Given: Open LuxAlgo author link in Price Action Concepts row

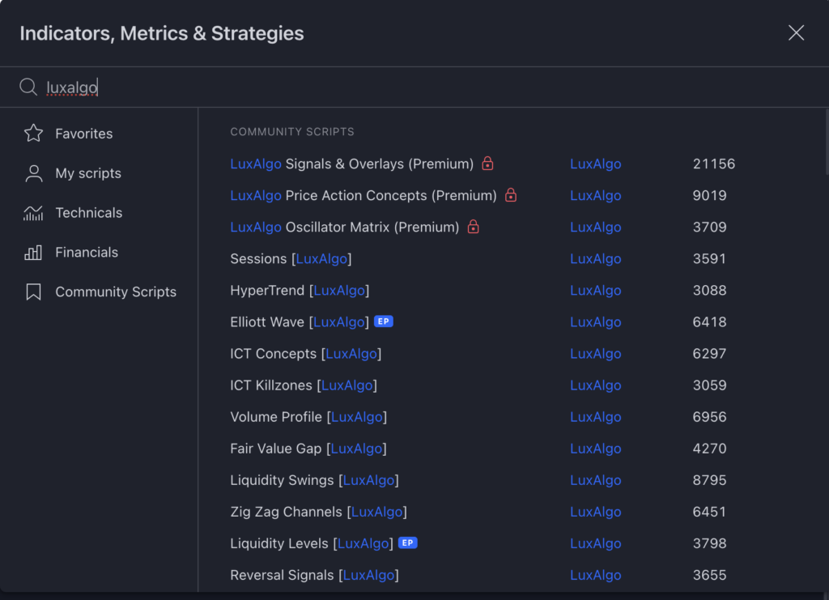Looking at the screenshot, I should click(x=595, y=196).
